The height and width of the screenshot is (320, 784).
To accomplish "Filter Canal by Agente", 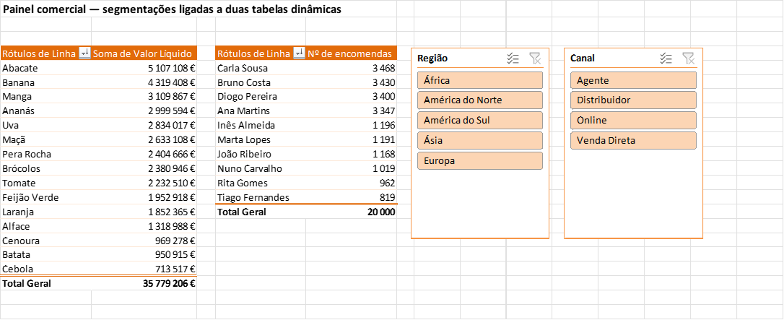I will [634, 80].
